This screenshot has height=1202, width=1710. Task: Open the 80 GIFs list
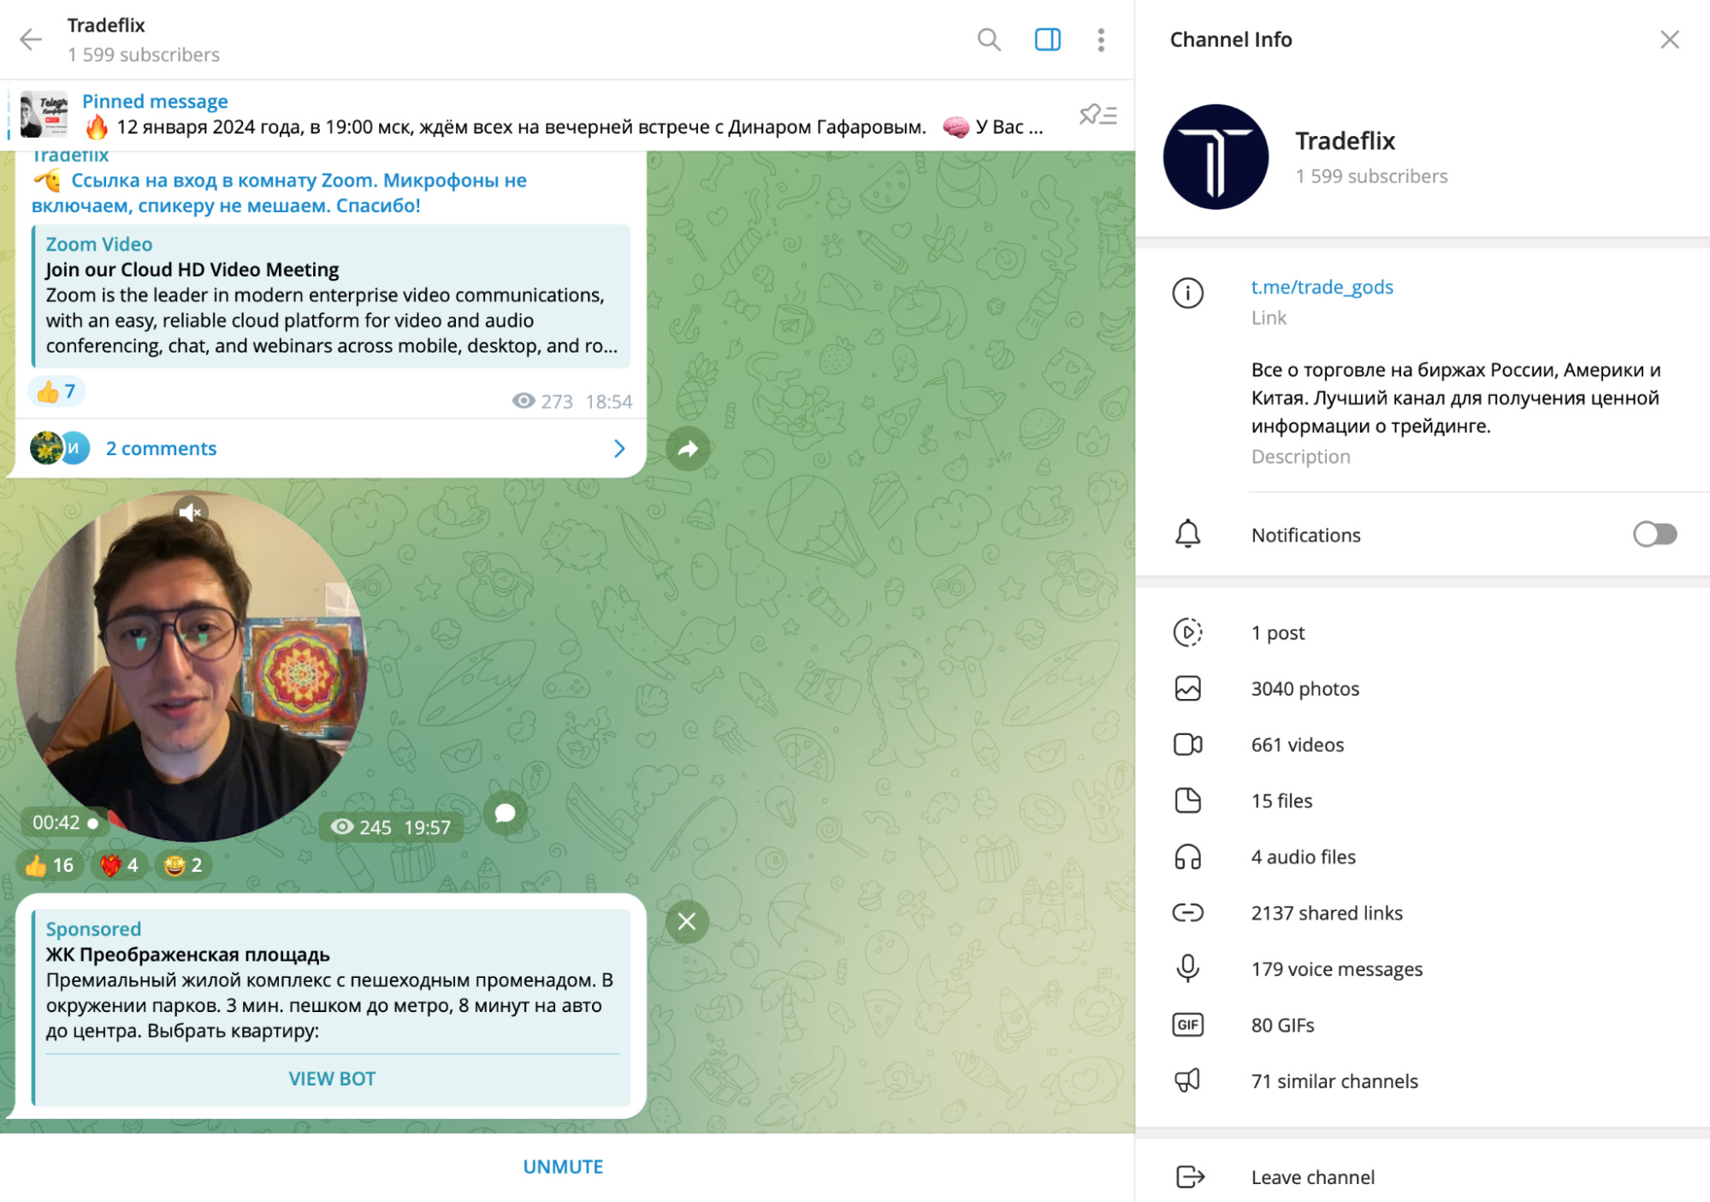point(1423,1025)
